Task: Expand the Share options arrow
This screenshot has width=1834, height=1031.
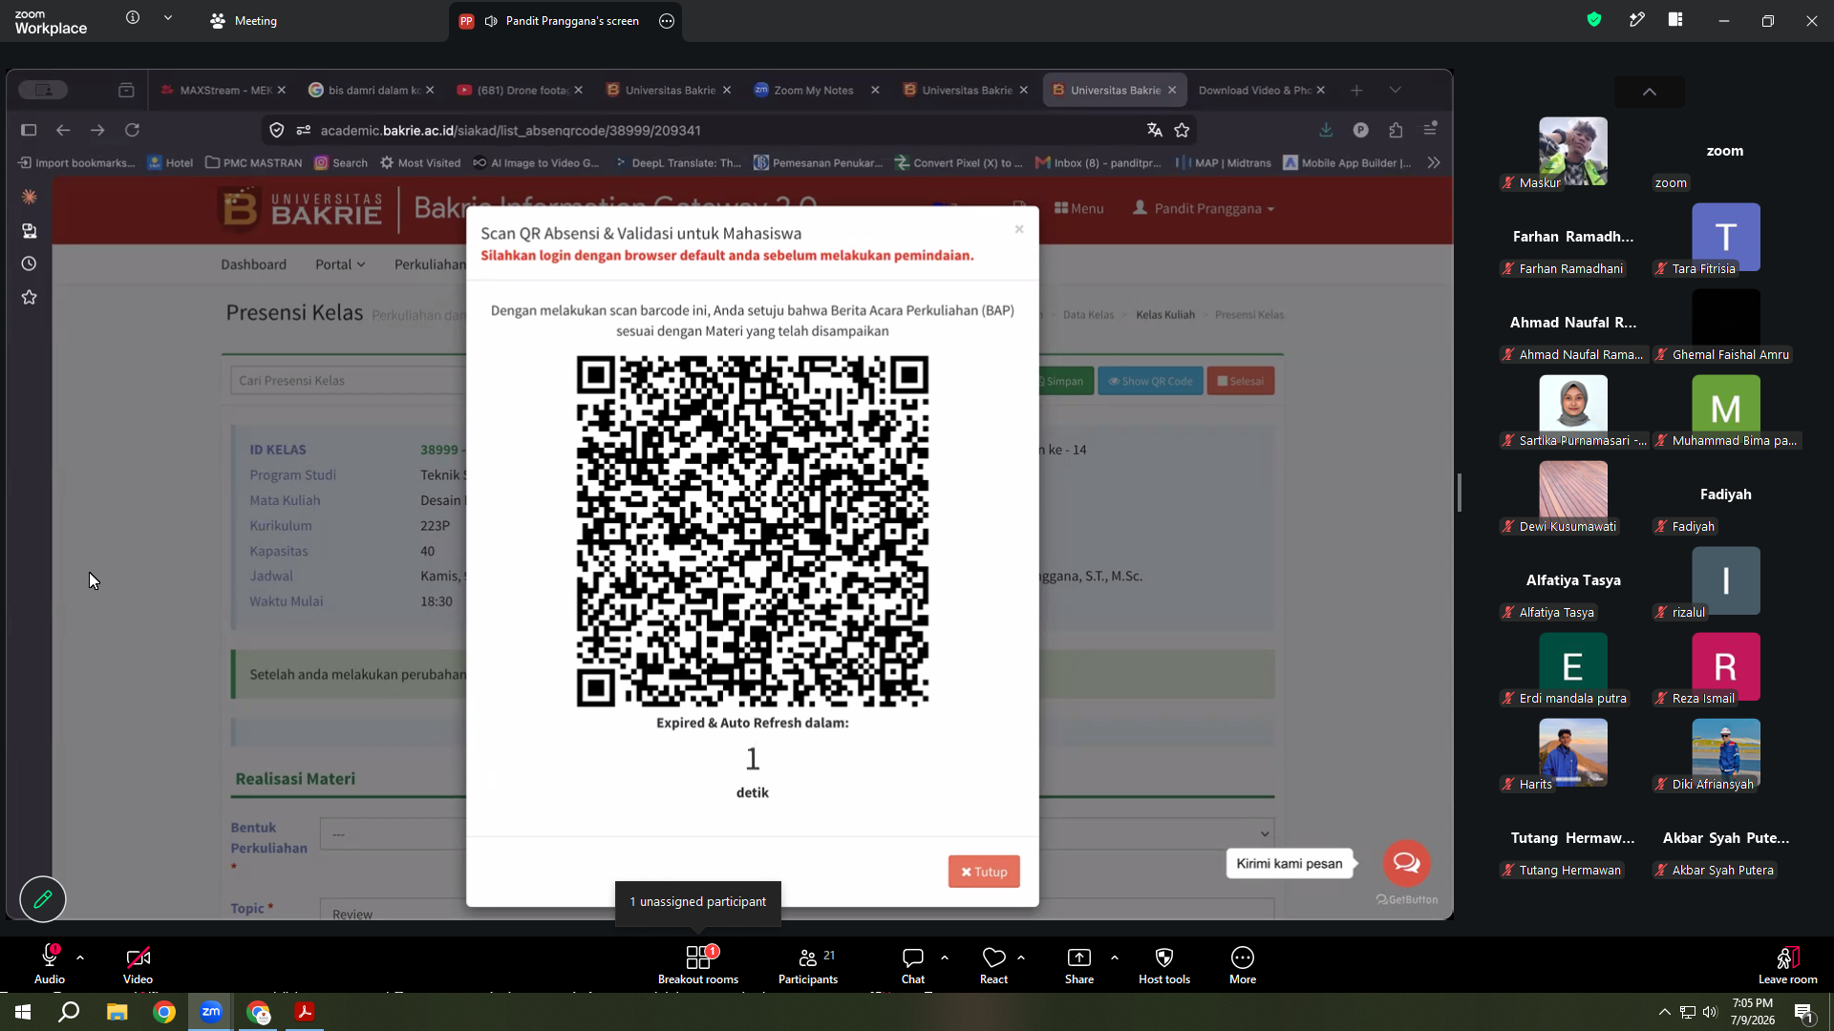Action: (1115, 957)
